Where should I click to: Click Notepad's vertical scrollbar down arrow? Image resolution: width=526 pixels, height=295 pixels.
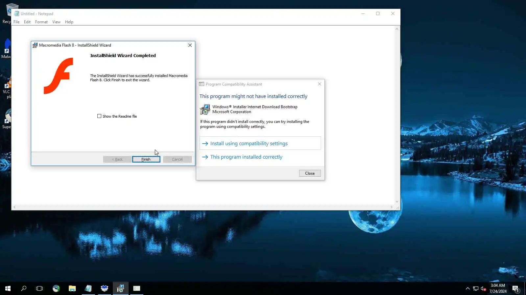point(397,202)
